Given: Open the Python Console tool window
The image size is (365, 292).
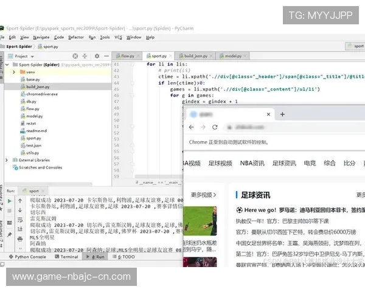Looking at the screenshot, I should tap(27, 257).
